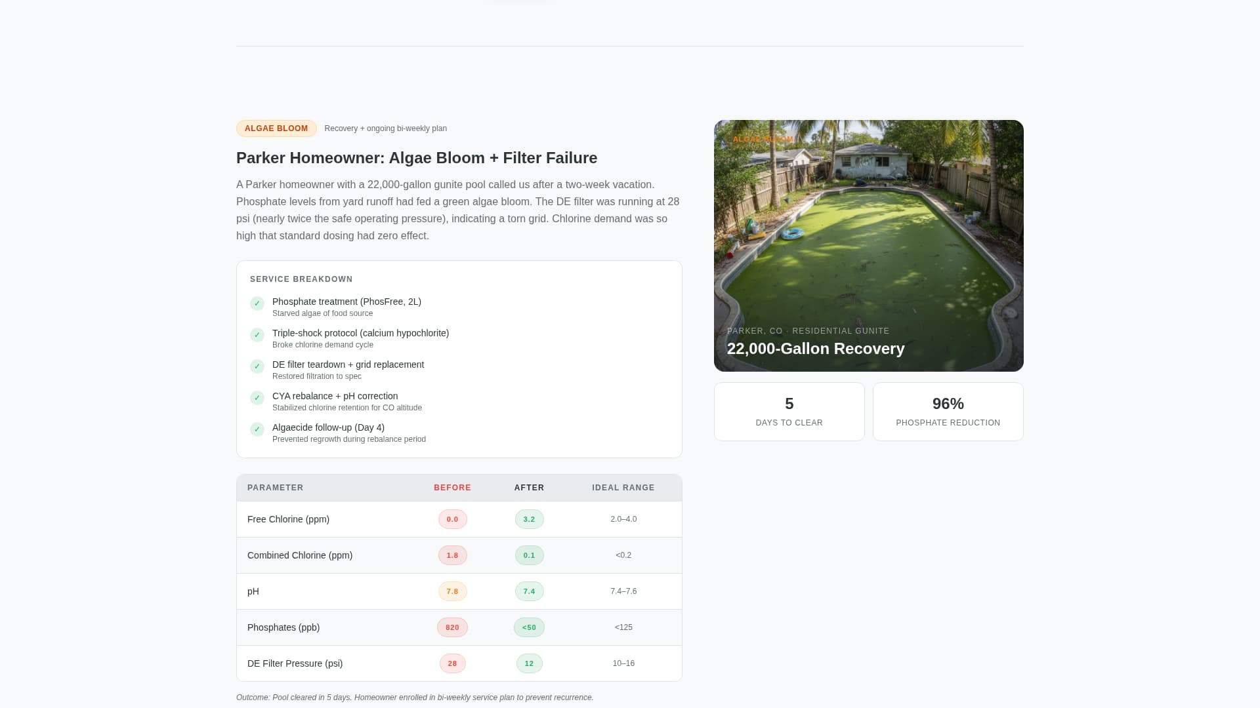
Task: Click the Phosphates before value 820
Action: (x=453, y=627)
